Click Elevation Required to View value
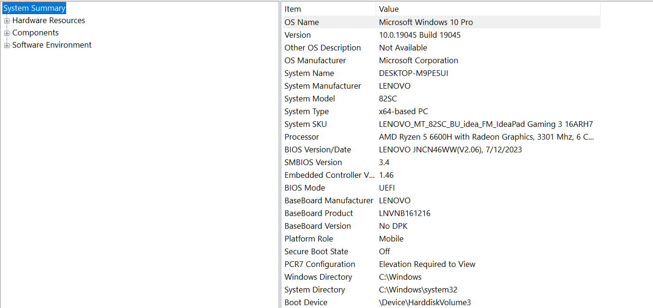The image size is (653, 308). tap(427, 264)
